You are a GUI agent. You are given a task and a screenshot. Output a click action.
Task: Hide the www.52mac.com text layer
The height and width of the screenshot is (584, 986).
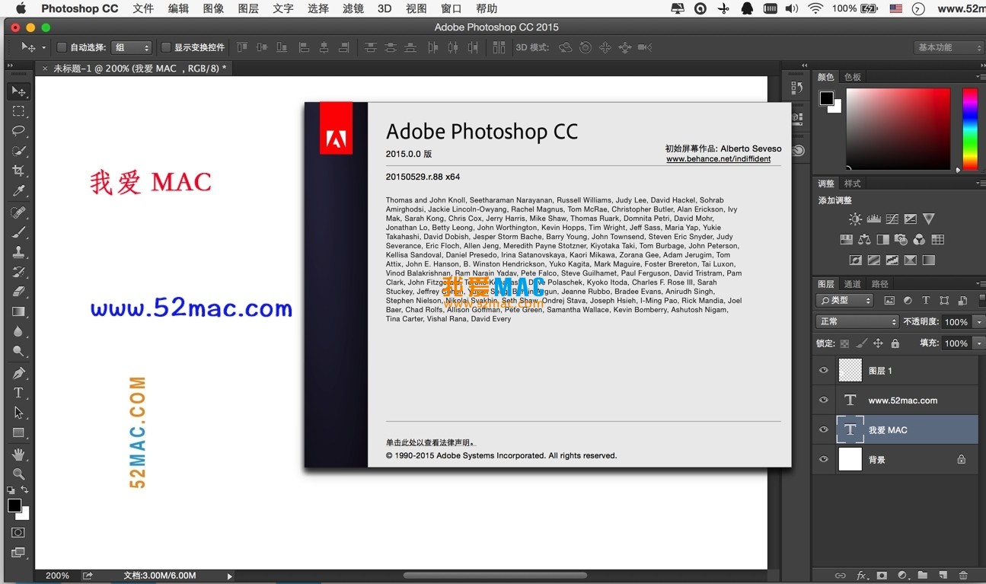[823, 400]
